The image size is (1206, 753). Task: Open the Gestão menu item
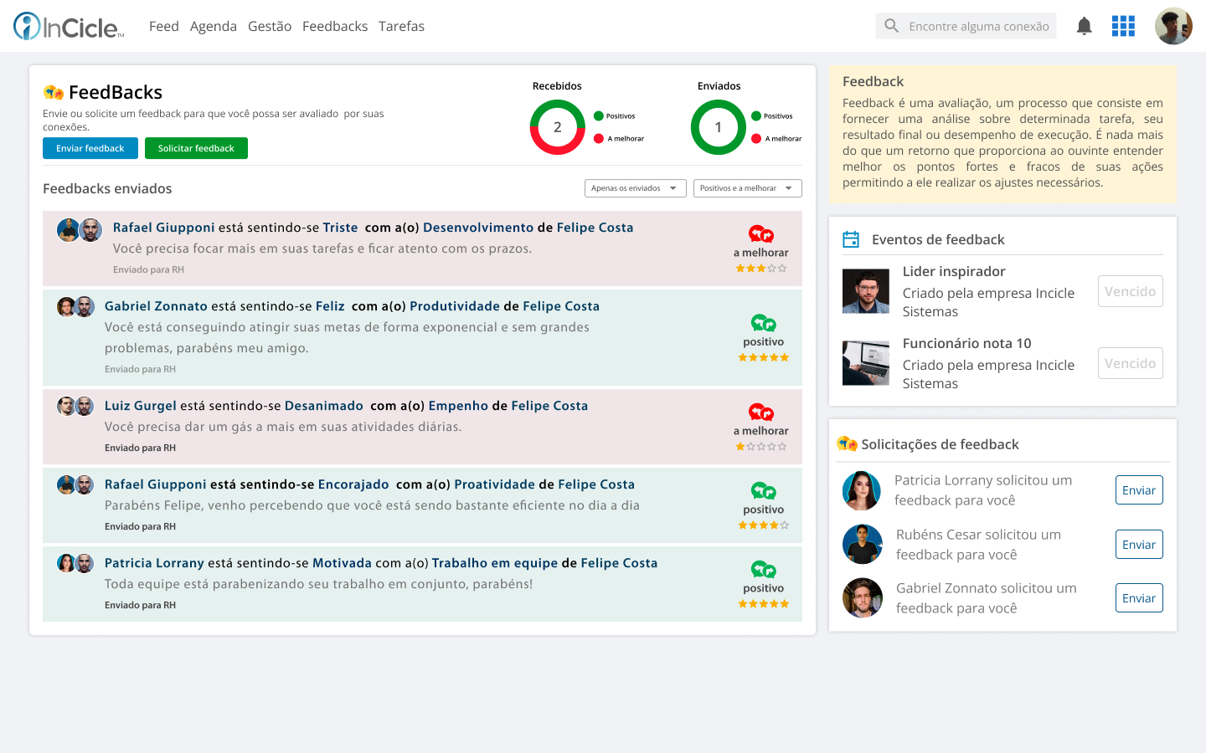coord(270,26)
